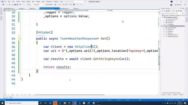Image resolution: width=188 pixels, height=105 pixels.
Task: Open the View menu
Action: click(x=13, y=2)
